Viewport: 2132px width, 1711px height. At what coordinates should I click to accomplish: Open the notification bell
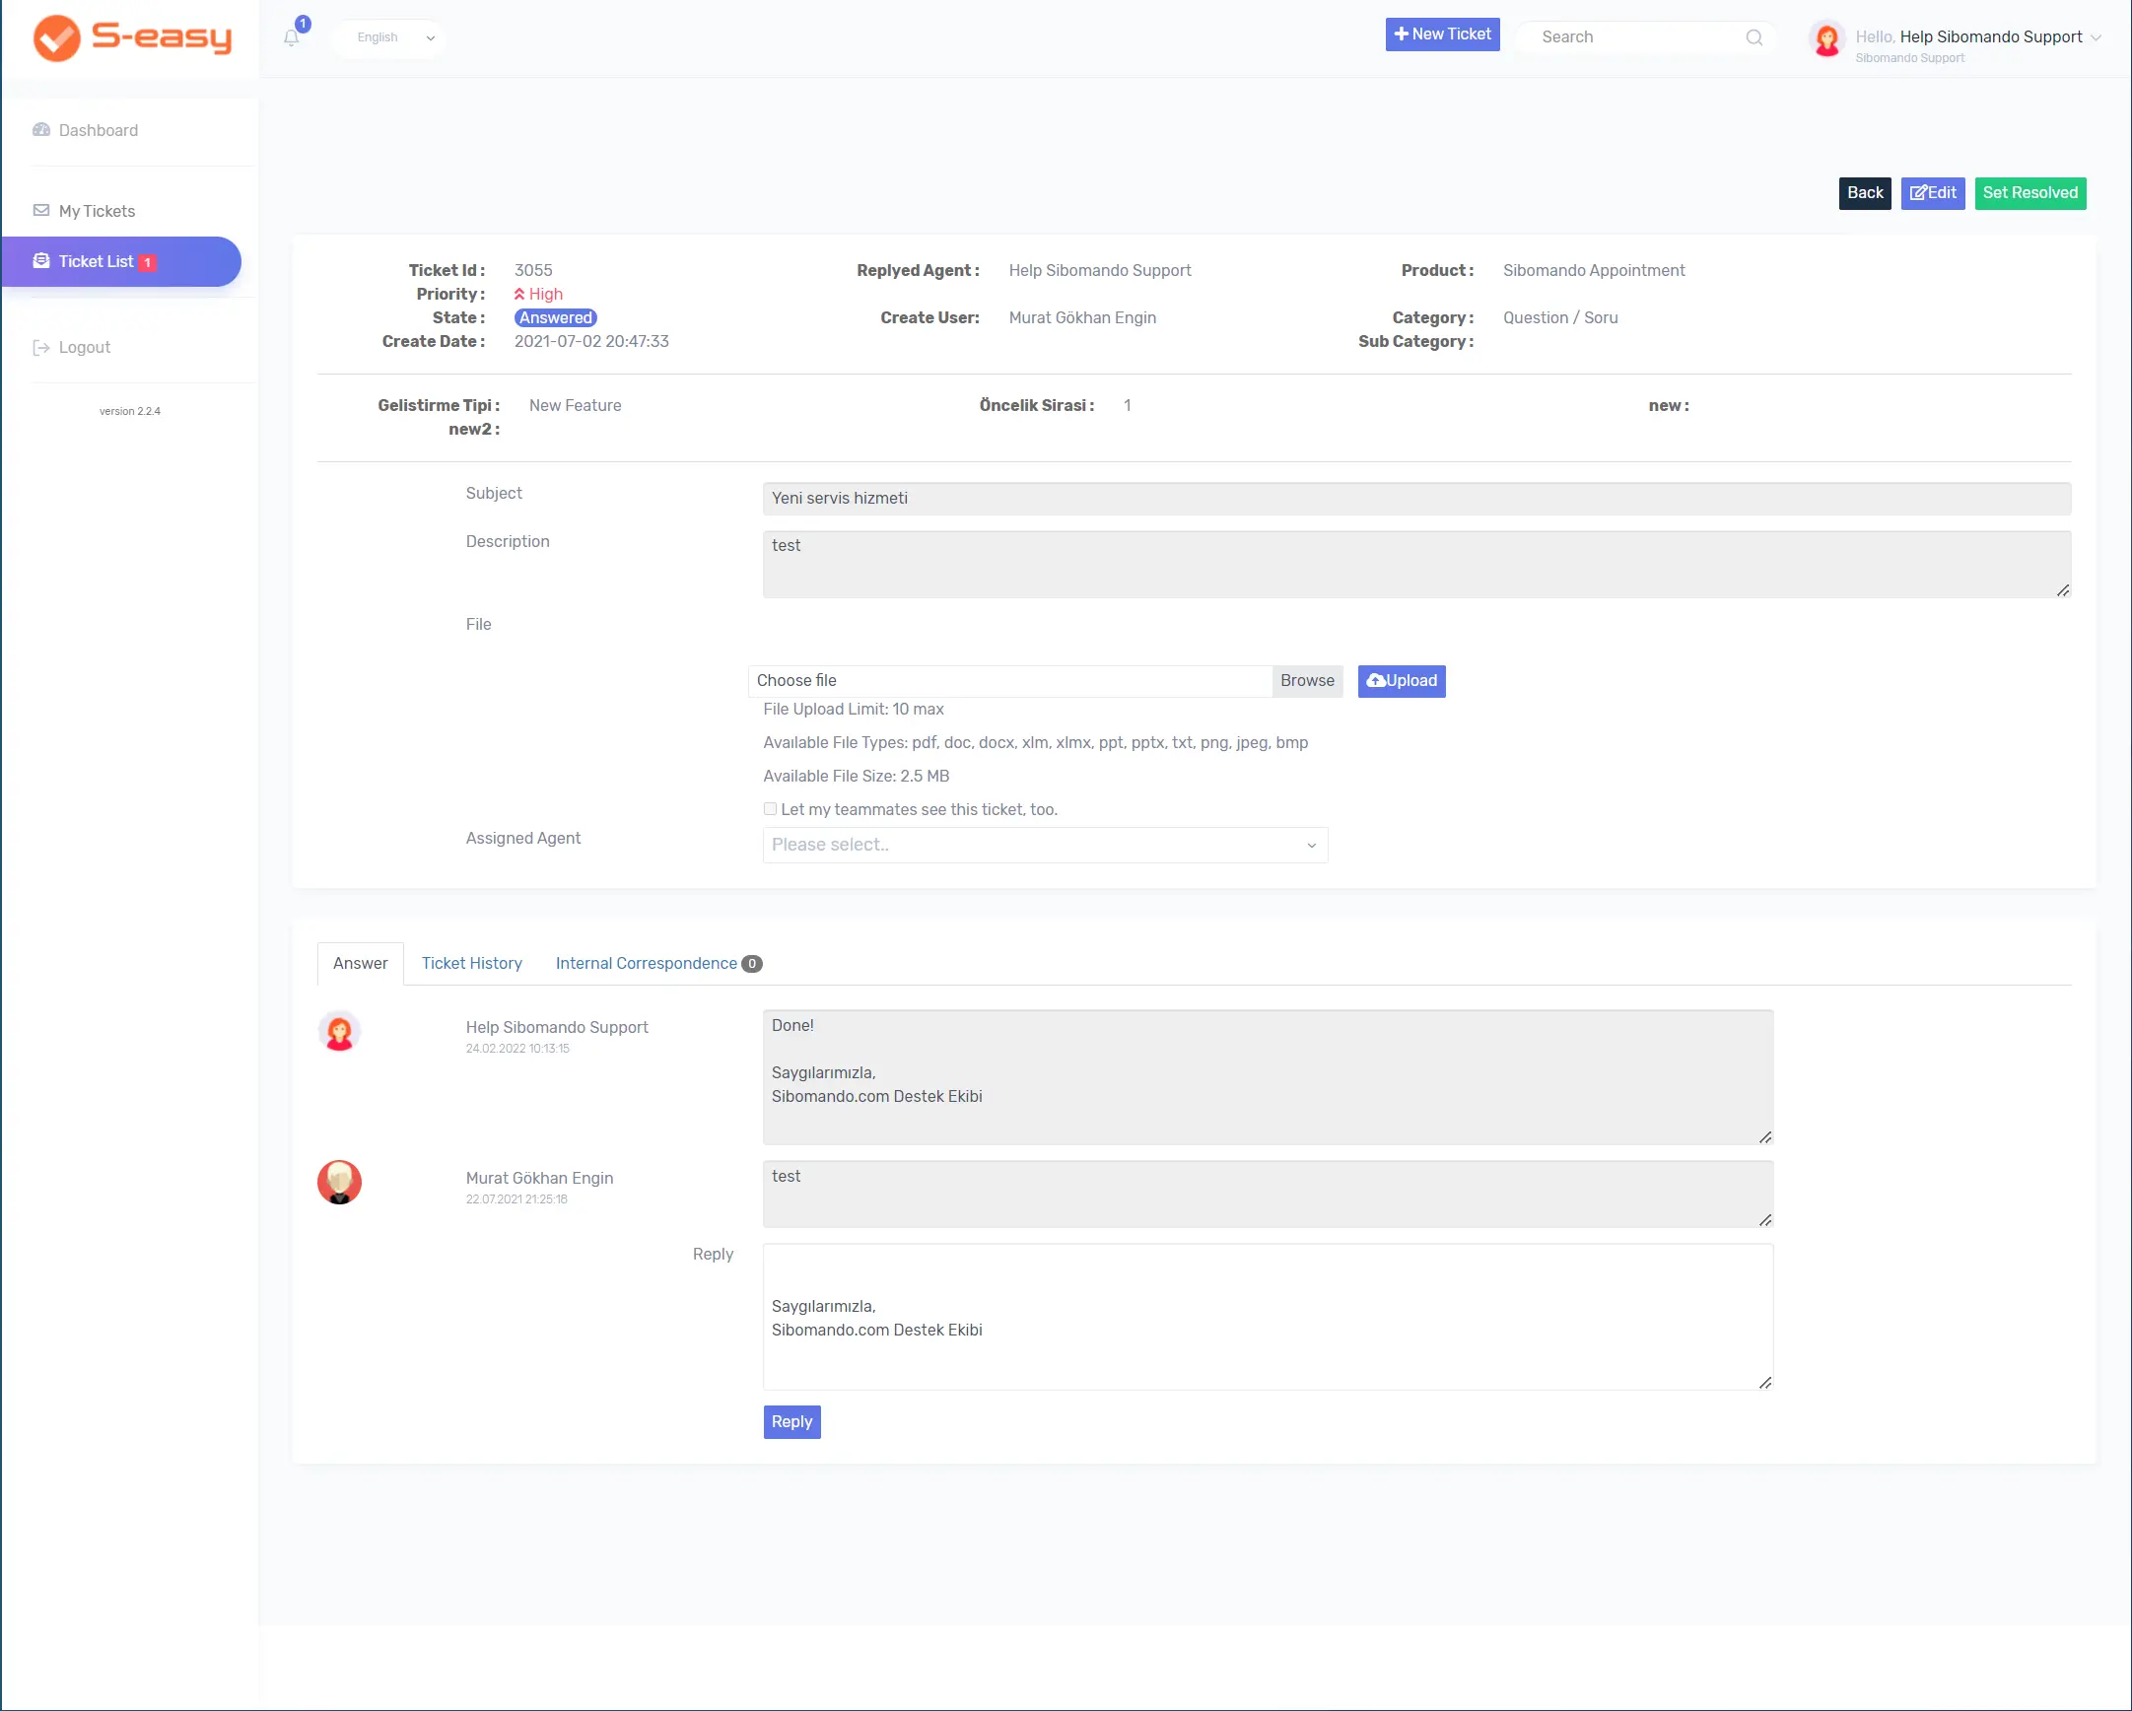coord(291,37)
